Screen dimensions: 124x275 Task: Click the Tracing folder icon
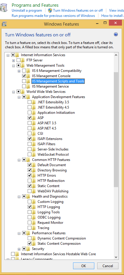click(34, 228)
